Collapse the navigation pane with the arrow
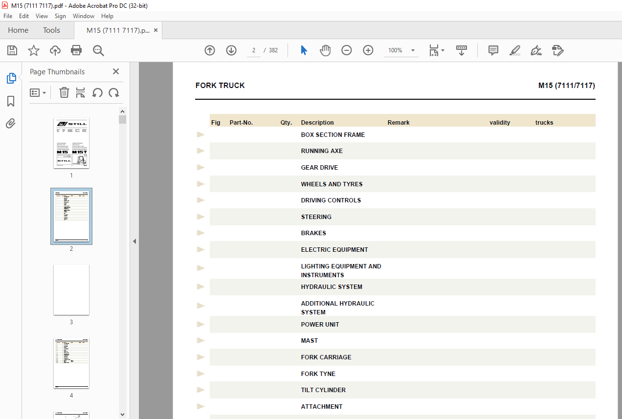 134,241
